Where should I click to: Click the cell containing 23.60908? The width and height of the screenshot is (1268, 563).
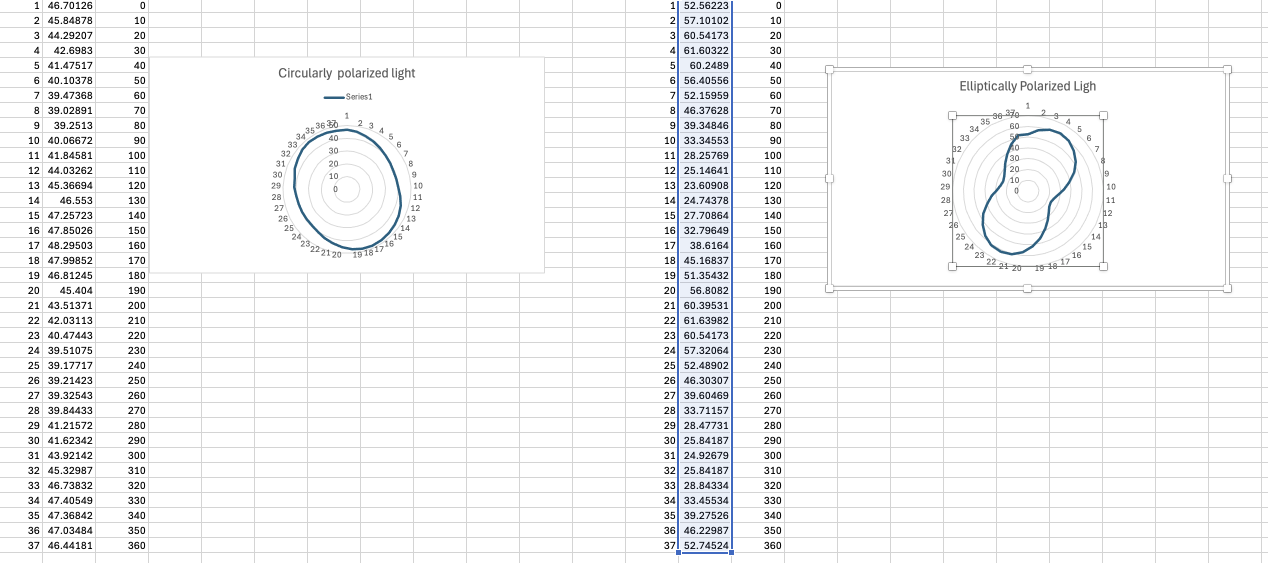705,185
